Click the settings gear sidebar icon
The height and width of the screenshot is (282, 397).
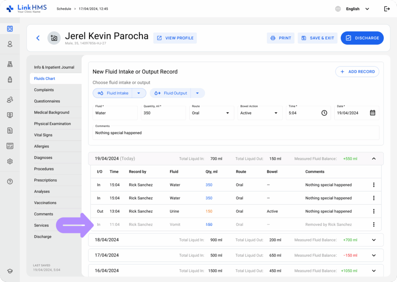[10, 161]
